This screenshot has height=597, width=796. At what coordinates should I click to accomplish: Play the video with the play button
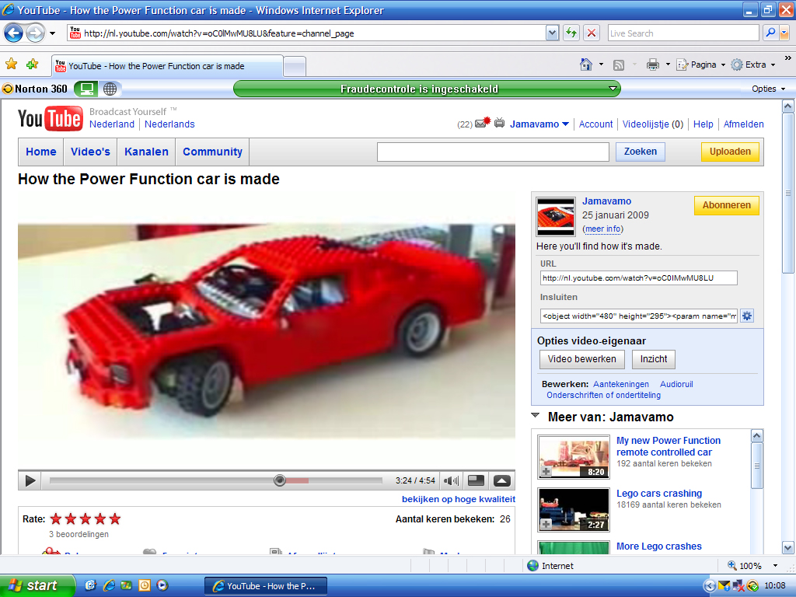pos(30,480)
